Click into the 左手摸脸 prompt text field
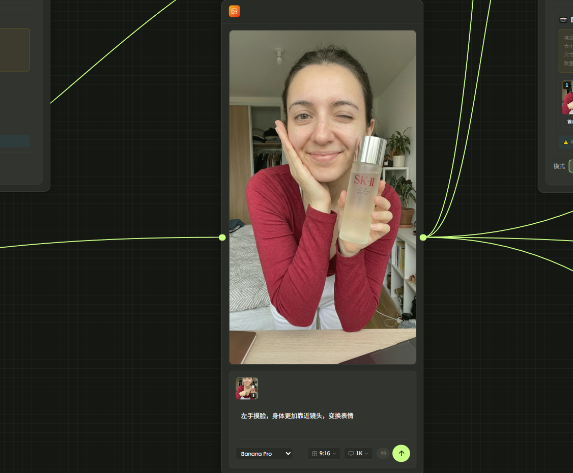The image size is (573, 473). coord(323,416)
